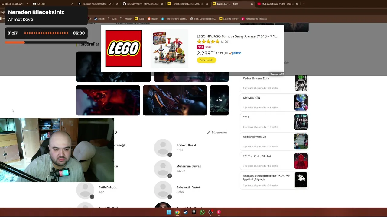Open the Araçlar bookmark folder
Viewport: 387px width, 217px height.
[126, 19]
